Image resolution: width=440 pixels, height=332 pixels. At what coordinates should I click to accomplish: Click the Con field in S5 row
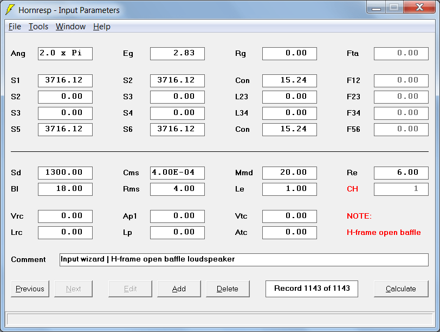289,130
